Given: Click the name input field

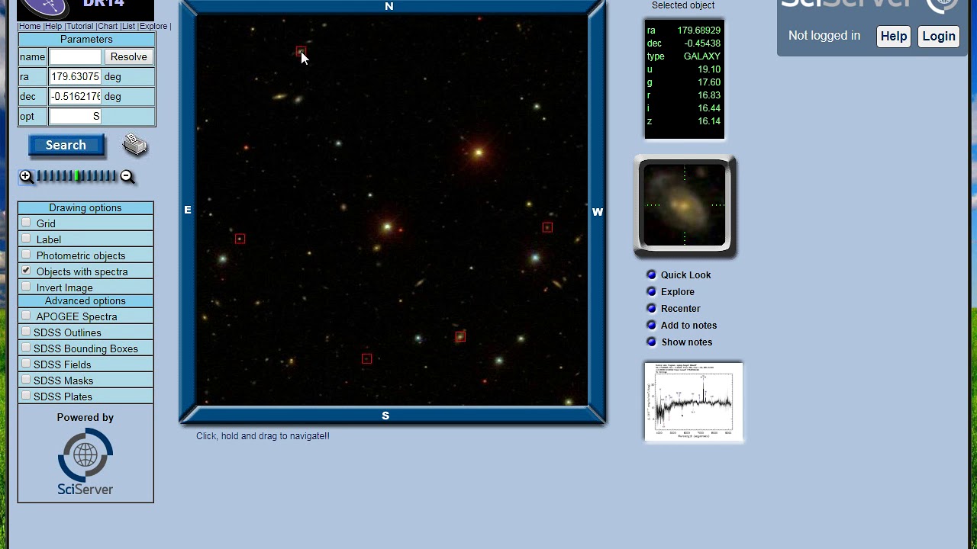Looking at the screenshot, I should 75,57.
